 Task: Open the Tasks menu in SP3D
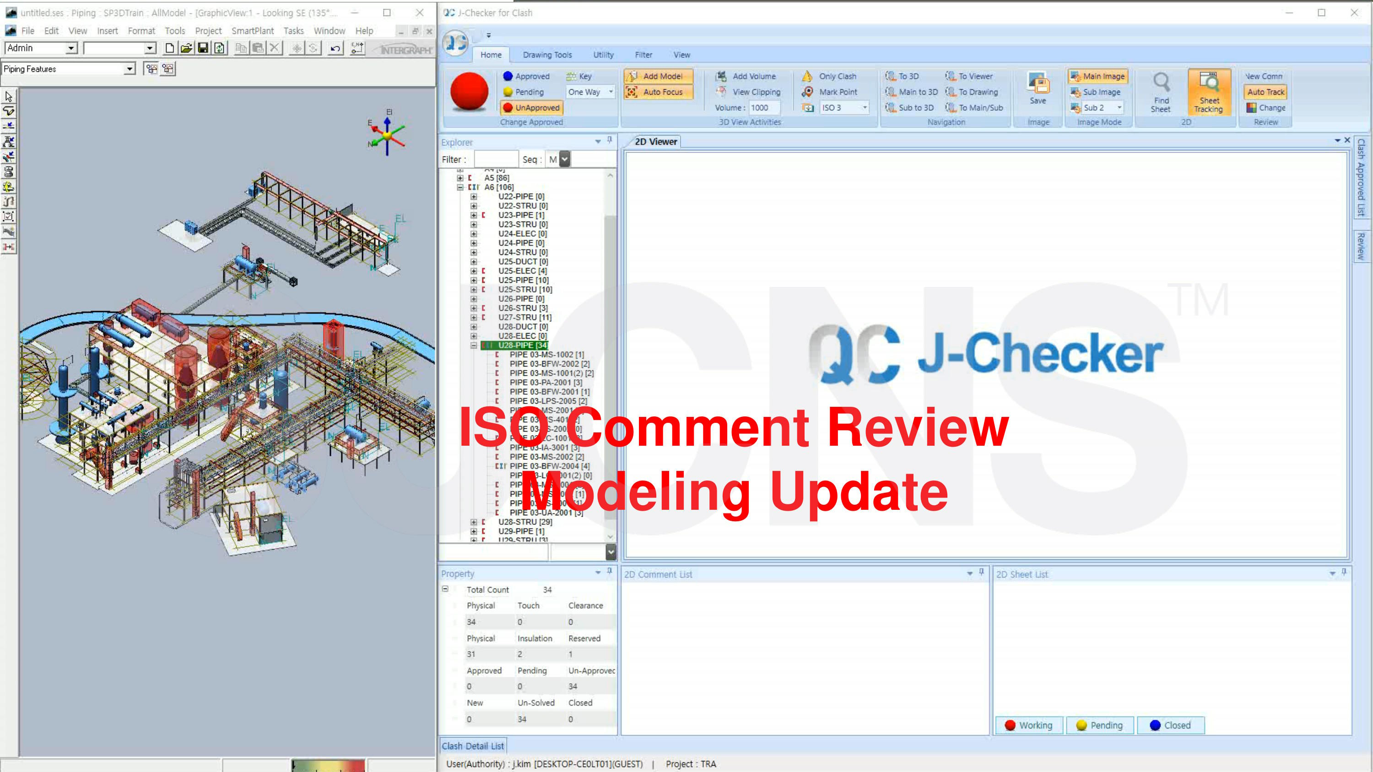point(293,31)
